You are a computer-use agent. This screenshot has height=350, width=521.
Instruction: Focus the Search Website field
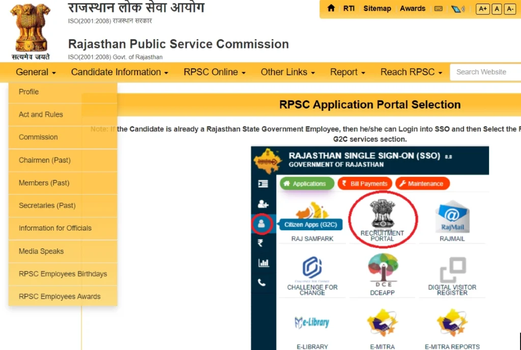coord(485,72)
